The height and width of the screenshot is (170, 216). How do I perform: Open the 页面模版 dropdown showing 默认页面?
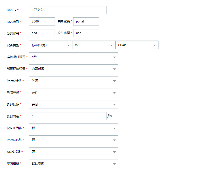coord(73,164)
